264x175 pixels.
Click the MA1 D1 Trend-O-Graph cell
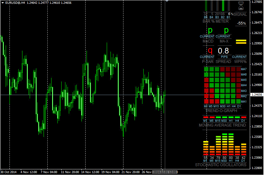(238, 101)
